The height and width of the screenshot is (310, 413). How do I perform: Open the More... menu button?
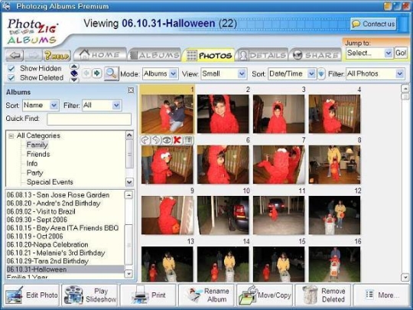[x=382, y=295]
